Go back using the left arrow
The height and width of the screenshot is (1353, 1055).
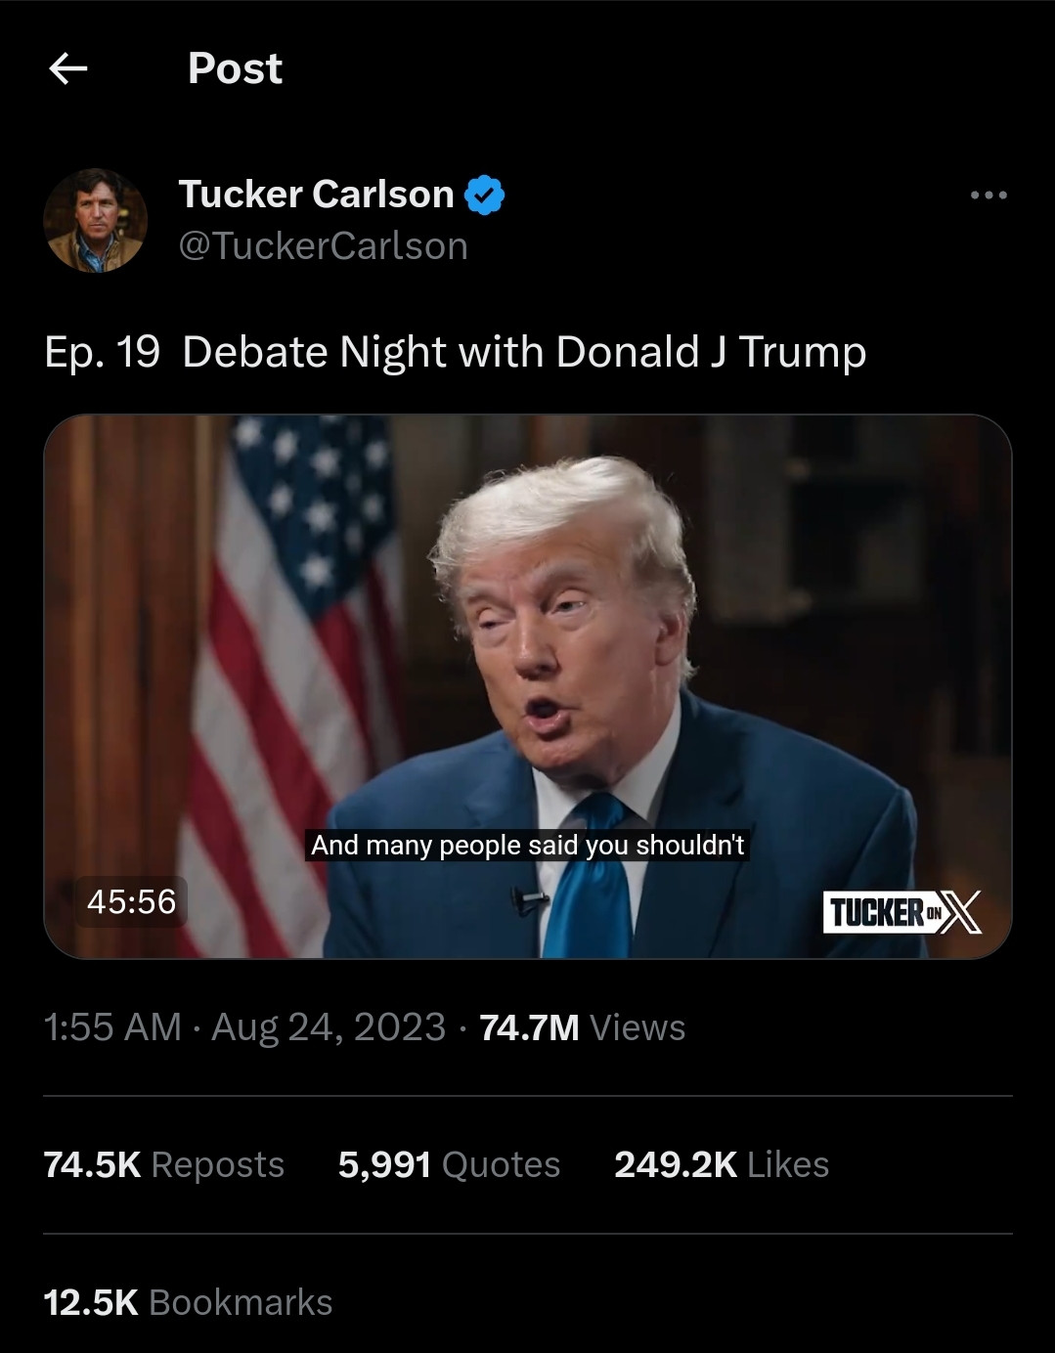67,67
